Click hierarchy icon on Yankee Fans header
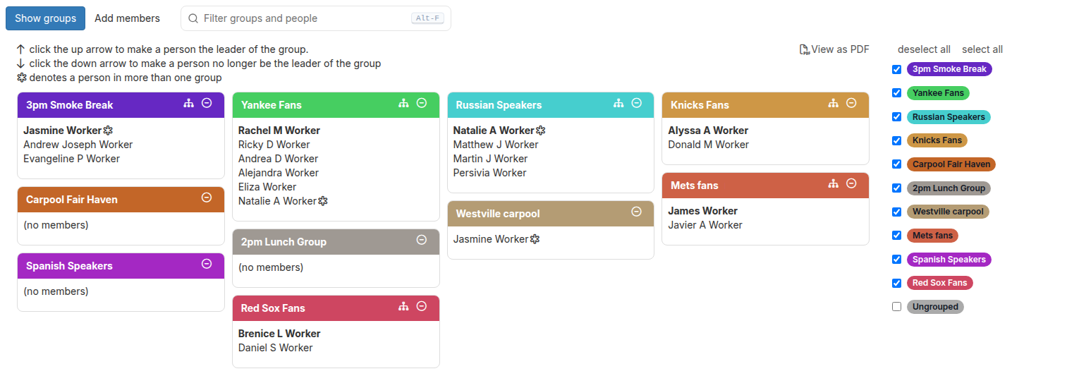The height and width of the screenshot is (388, 1067). click(x=403, y=103)
